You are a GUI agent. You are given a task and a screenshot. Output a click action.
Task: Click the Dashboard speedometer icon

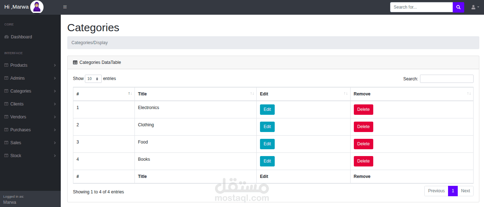6,37
